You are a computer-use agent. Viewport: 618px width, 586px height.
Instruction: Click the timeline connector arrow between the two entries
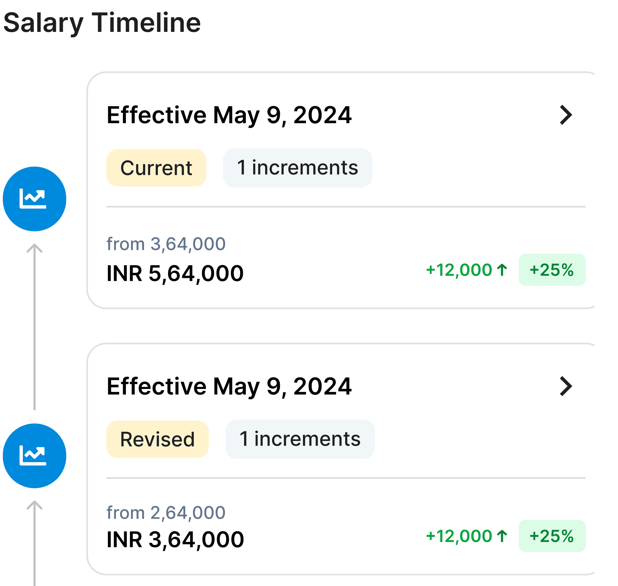34,328
